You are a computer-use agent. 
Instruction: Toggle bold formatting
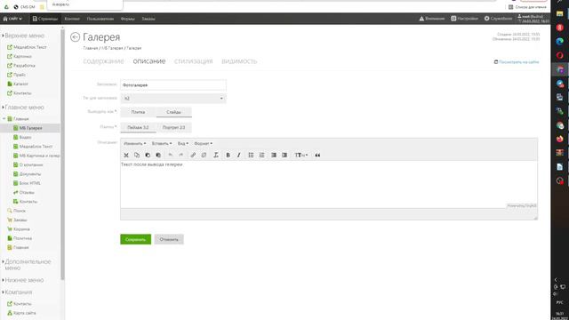[228, 156]
